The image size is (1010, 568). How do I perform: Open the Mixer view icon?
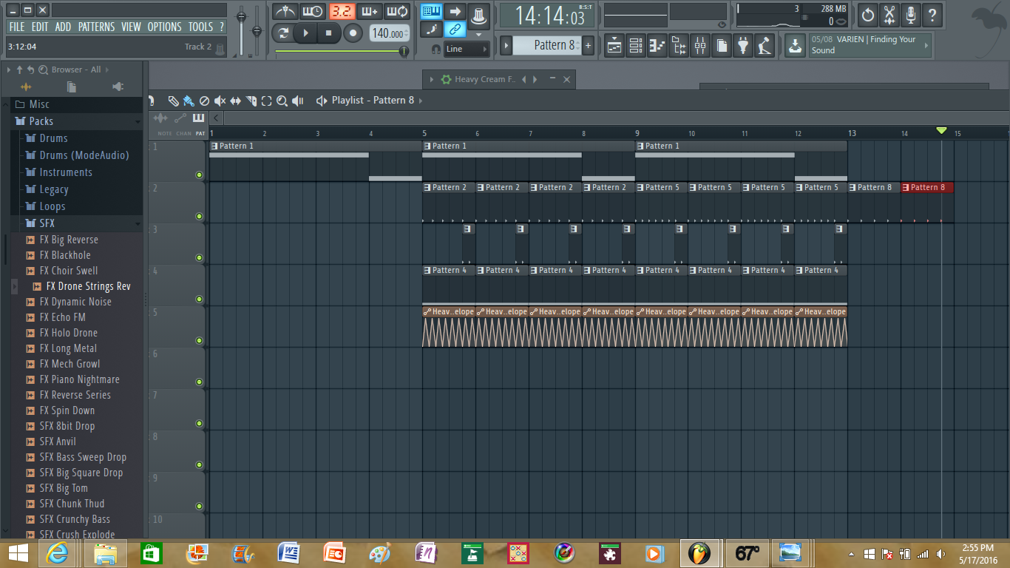point(700,46)
